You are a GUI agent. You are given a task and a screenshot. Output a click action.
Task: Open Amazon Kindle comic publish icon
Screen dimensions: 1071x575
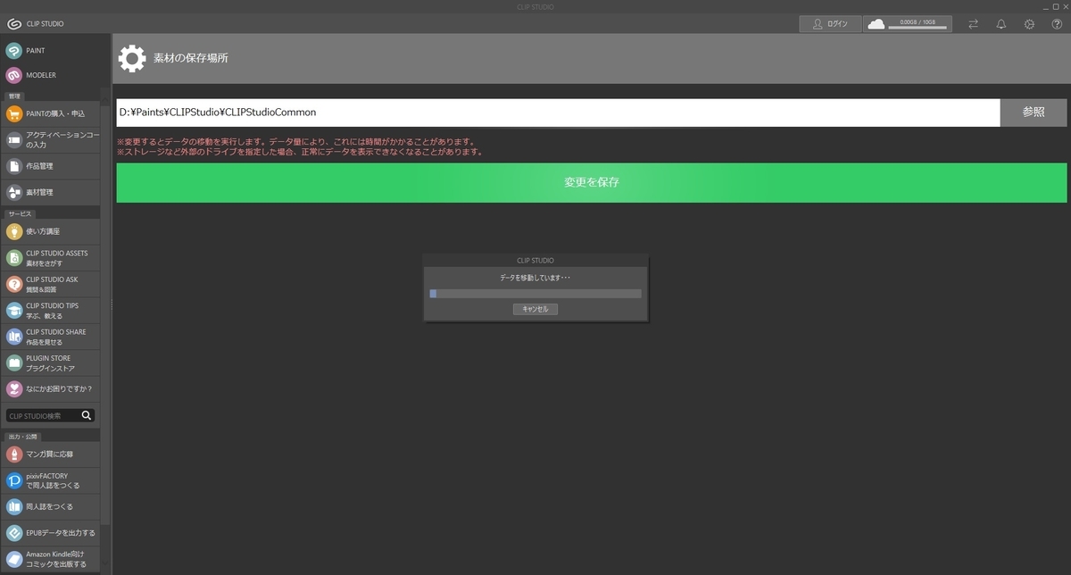coord(14,559)
